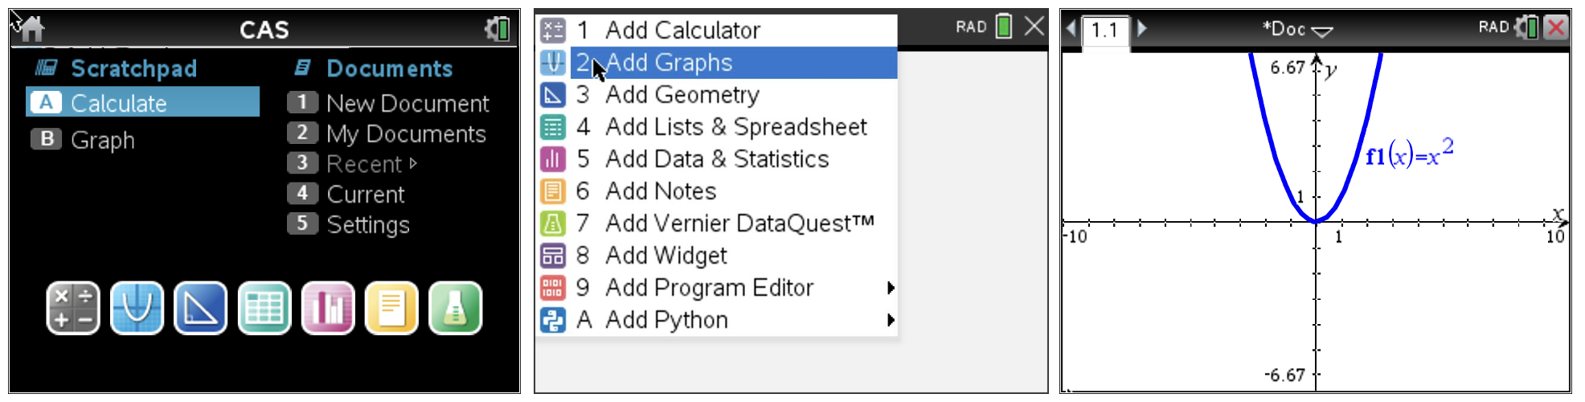1585x402 pixels.
Task: Open the Lists & Spreadsheet grid icon
Action: 264,308
